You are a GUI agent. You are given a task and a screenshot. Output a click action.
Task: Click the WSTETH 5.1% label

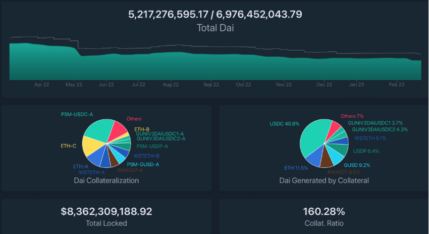point(370,138)
